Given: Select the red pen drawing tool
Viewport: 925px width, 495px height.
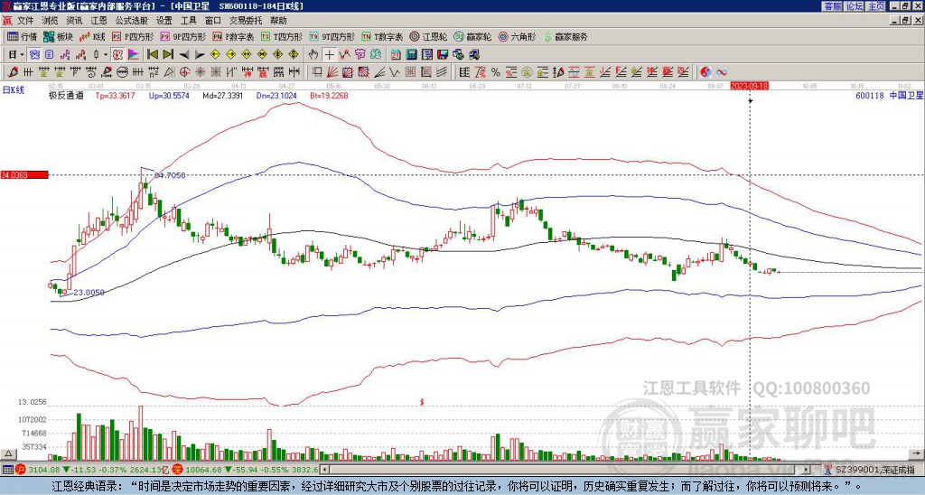Looking at the screenshot, I should click(x=12, y=72).
